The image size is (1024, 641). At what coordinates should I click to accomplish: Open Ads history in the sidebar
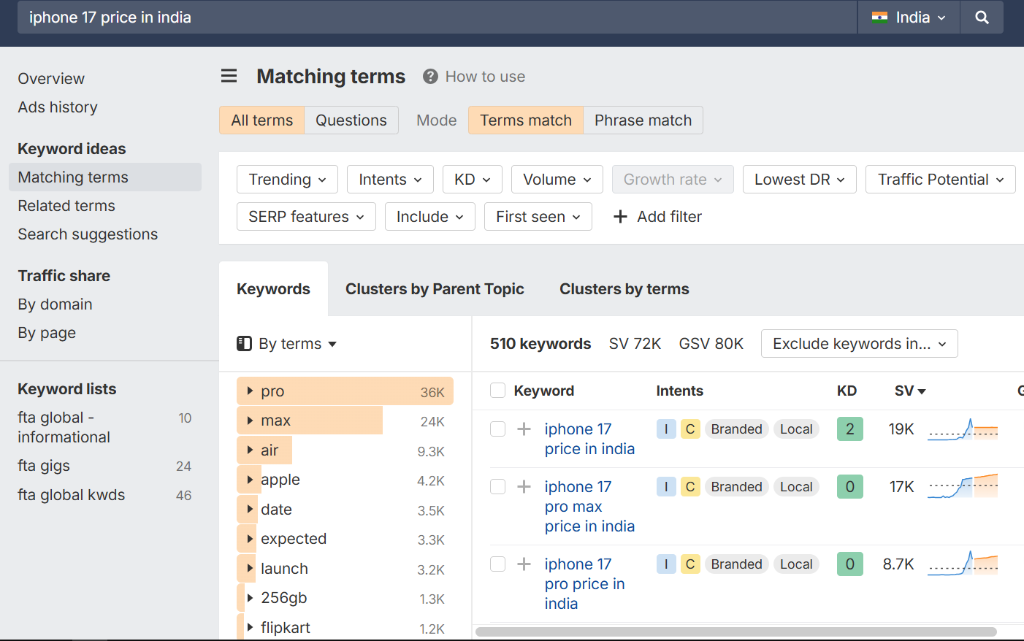58,107
